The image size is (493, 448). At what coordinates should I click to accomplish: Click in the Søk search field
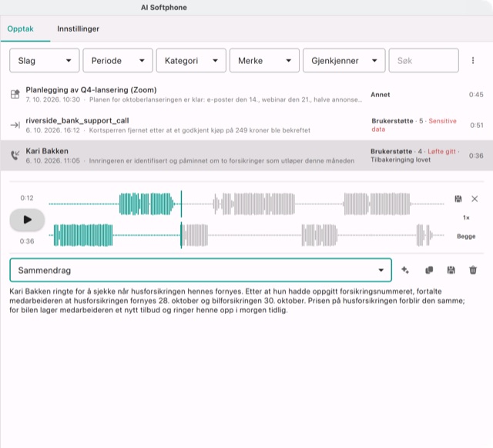pos(424,60)
